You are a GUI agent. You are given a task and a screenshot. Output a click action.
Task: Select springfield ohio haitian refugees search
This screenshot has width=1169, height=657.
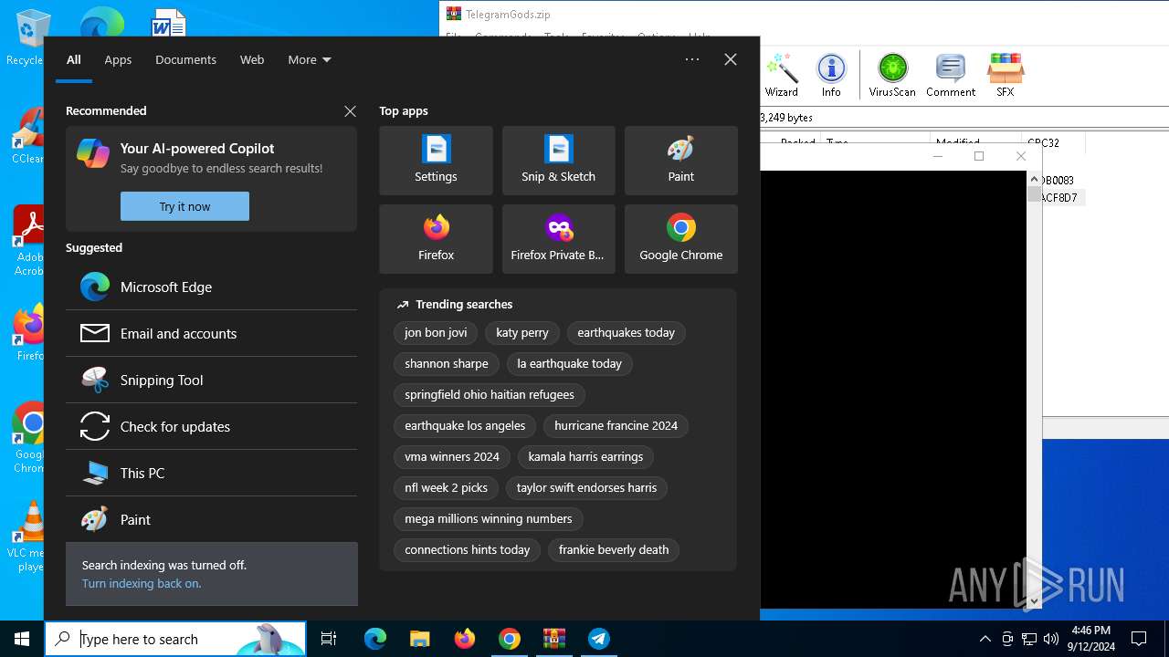pos(490,395)
